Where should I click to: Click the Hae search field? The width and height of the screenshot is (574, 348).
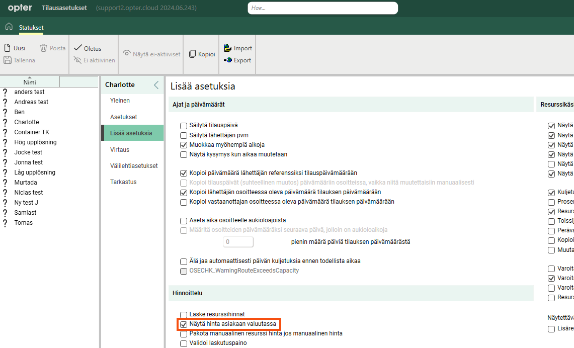(x=322, y=8)
